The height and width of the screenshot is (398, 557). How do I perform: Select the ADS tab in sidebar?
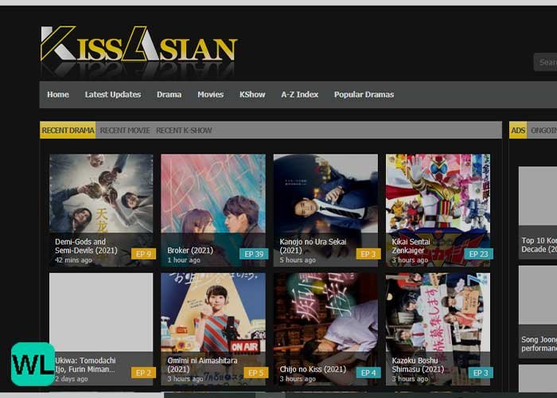pos(518,131)
